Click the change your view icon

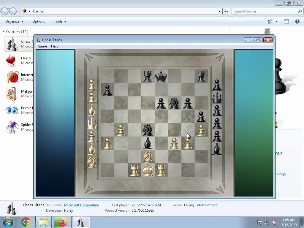pyautogui.click(x=270, y=21)
